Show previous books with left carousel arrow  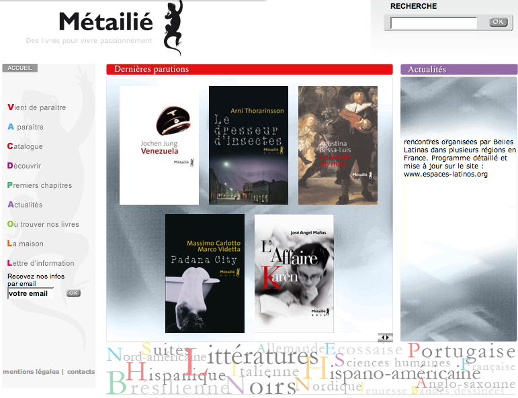coord(382,338)
